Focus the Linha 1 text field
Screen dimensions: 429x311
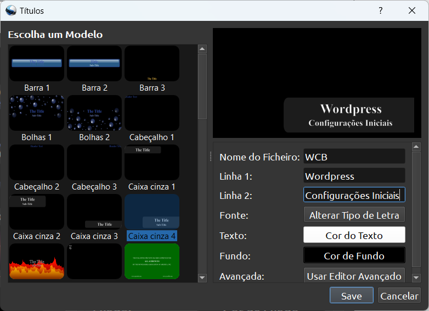tap(354, 176)
